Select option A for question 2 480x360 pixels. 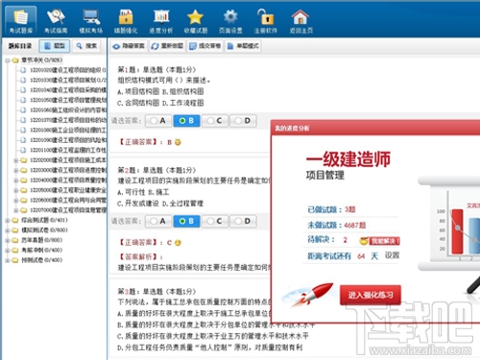158,221
